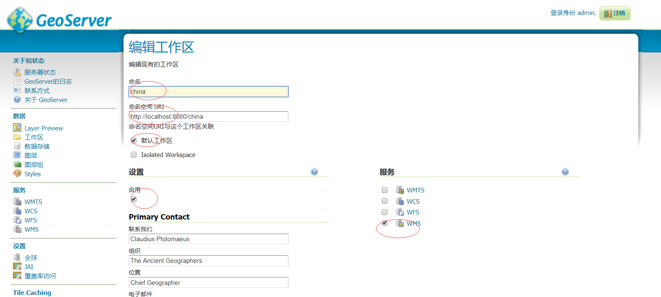661x297 pixels.
Task: Open the coverage access link
Action: click(40, 276)
